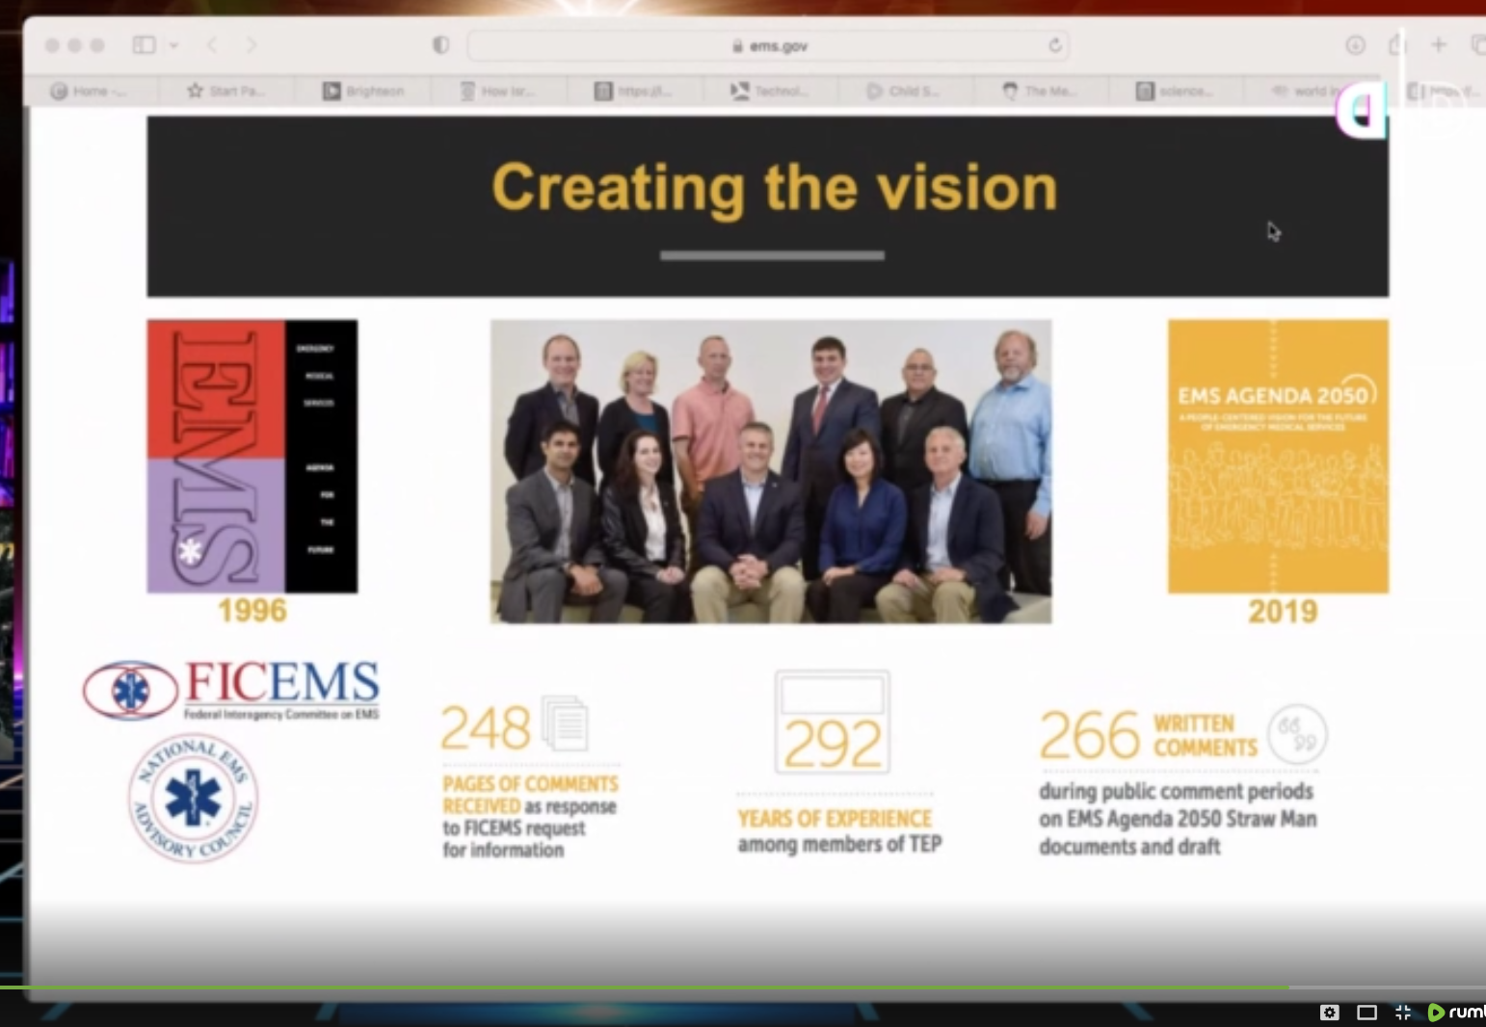1486x1027 pixels.
Task: Click the red close window dot
Action: (x=52, y=45)
